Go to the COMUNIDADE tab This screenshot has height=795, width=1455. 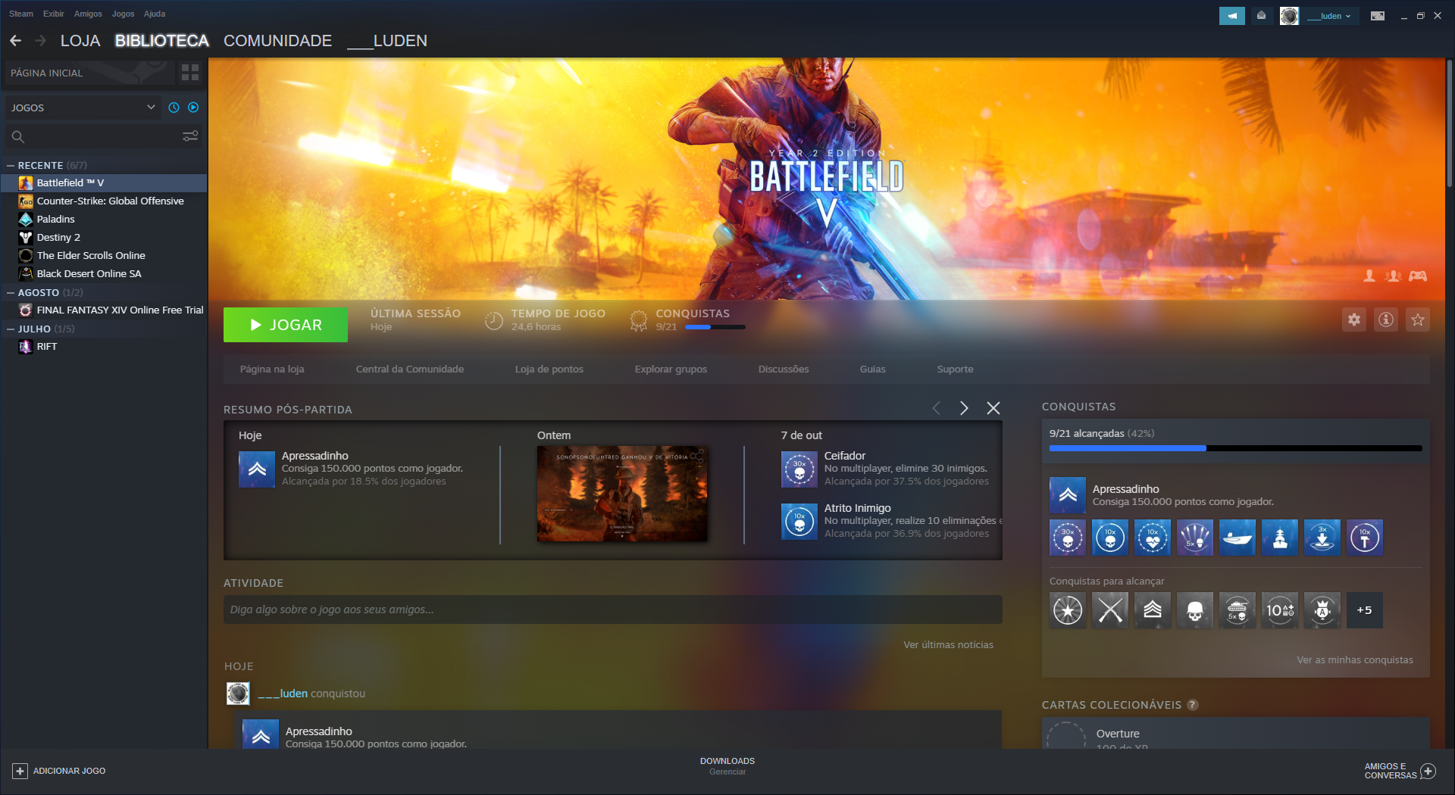tap(277, 41)
